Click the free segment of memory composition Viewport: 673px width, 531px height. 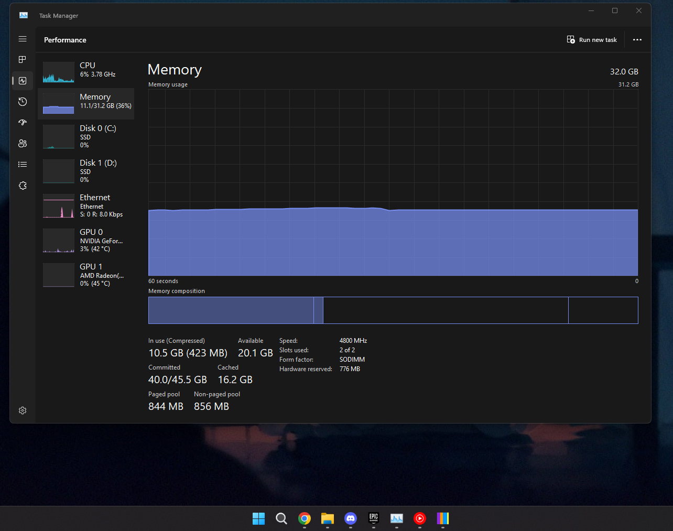603,310
